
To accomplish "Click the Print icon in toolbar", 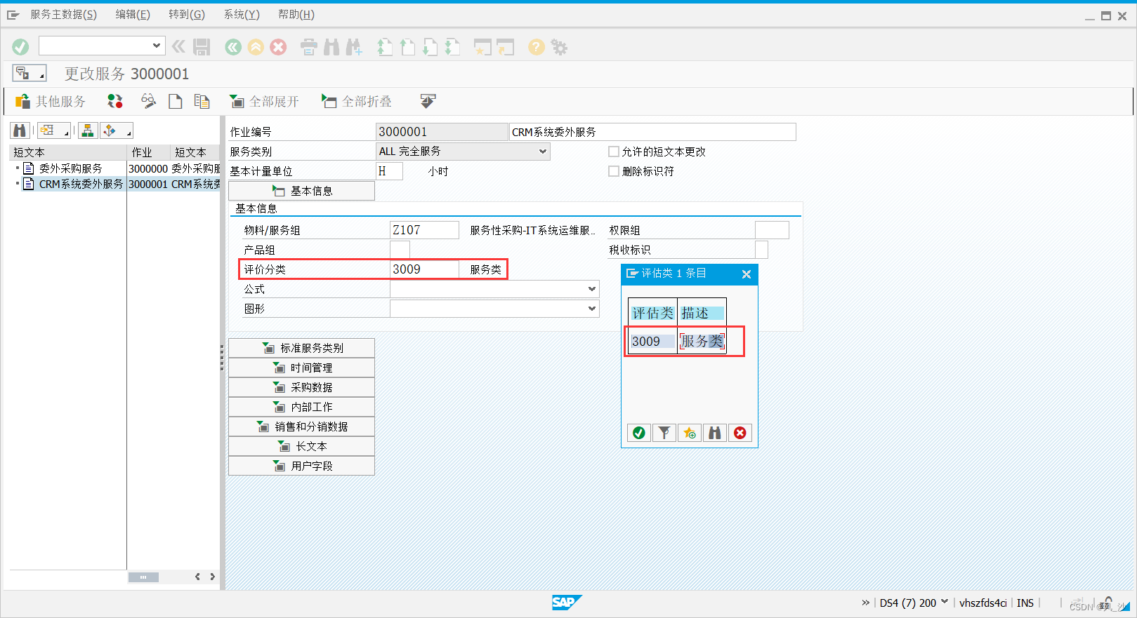I will 309,47.
